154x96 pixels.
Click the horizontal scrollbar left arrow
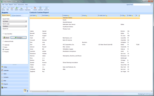pyautogui.click(x=31, y=91)
